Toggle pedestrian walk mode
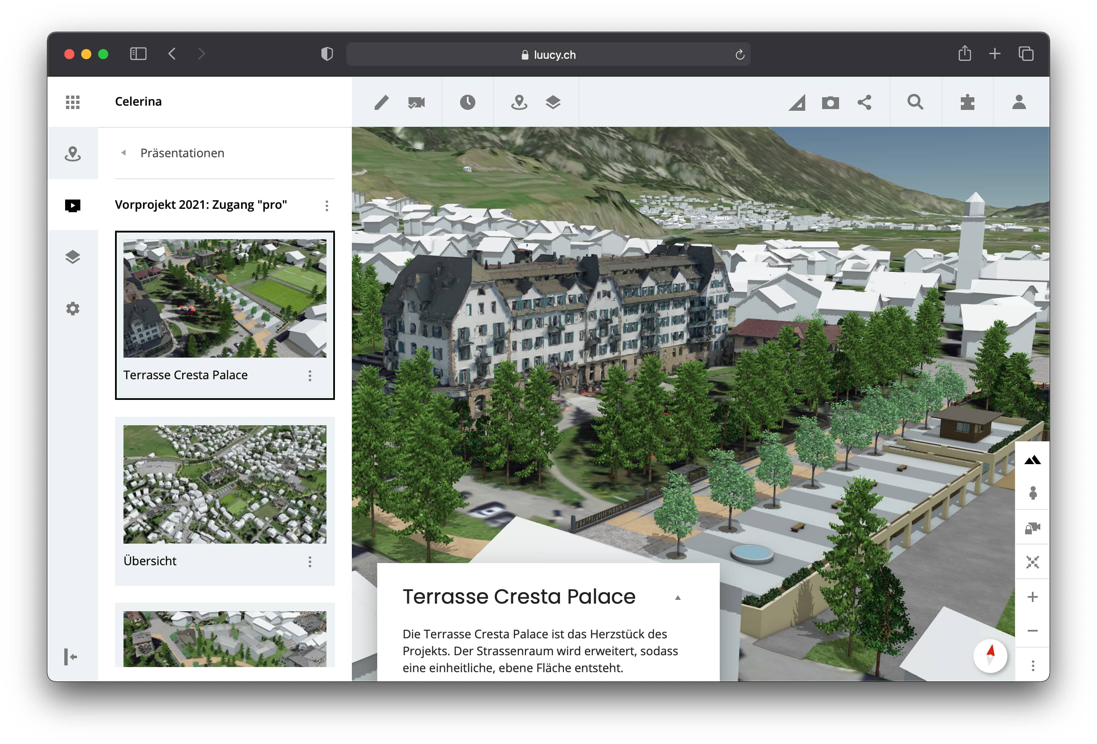Screen dimensions: 1097x744 coord(1032,493)
